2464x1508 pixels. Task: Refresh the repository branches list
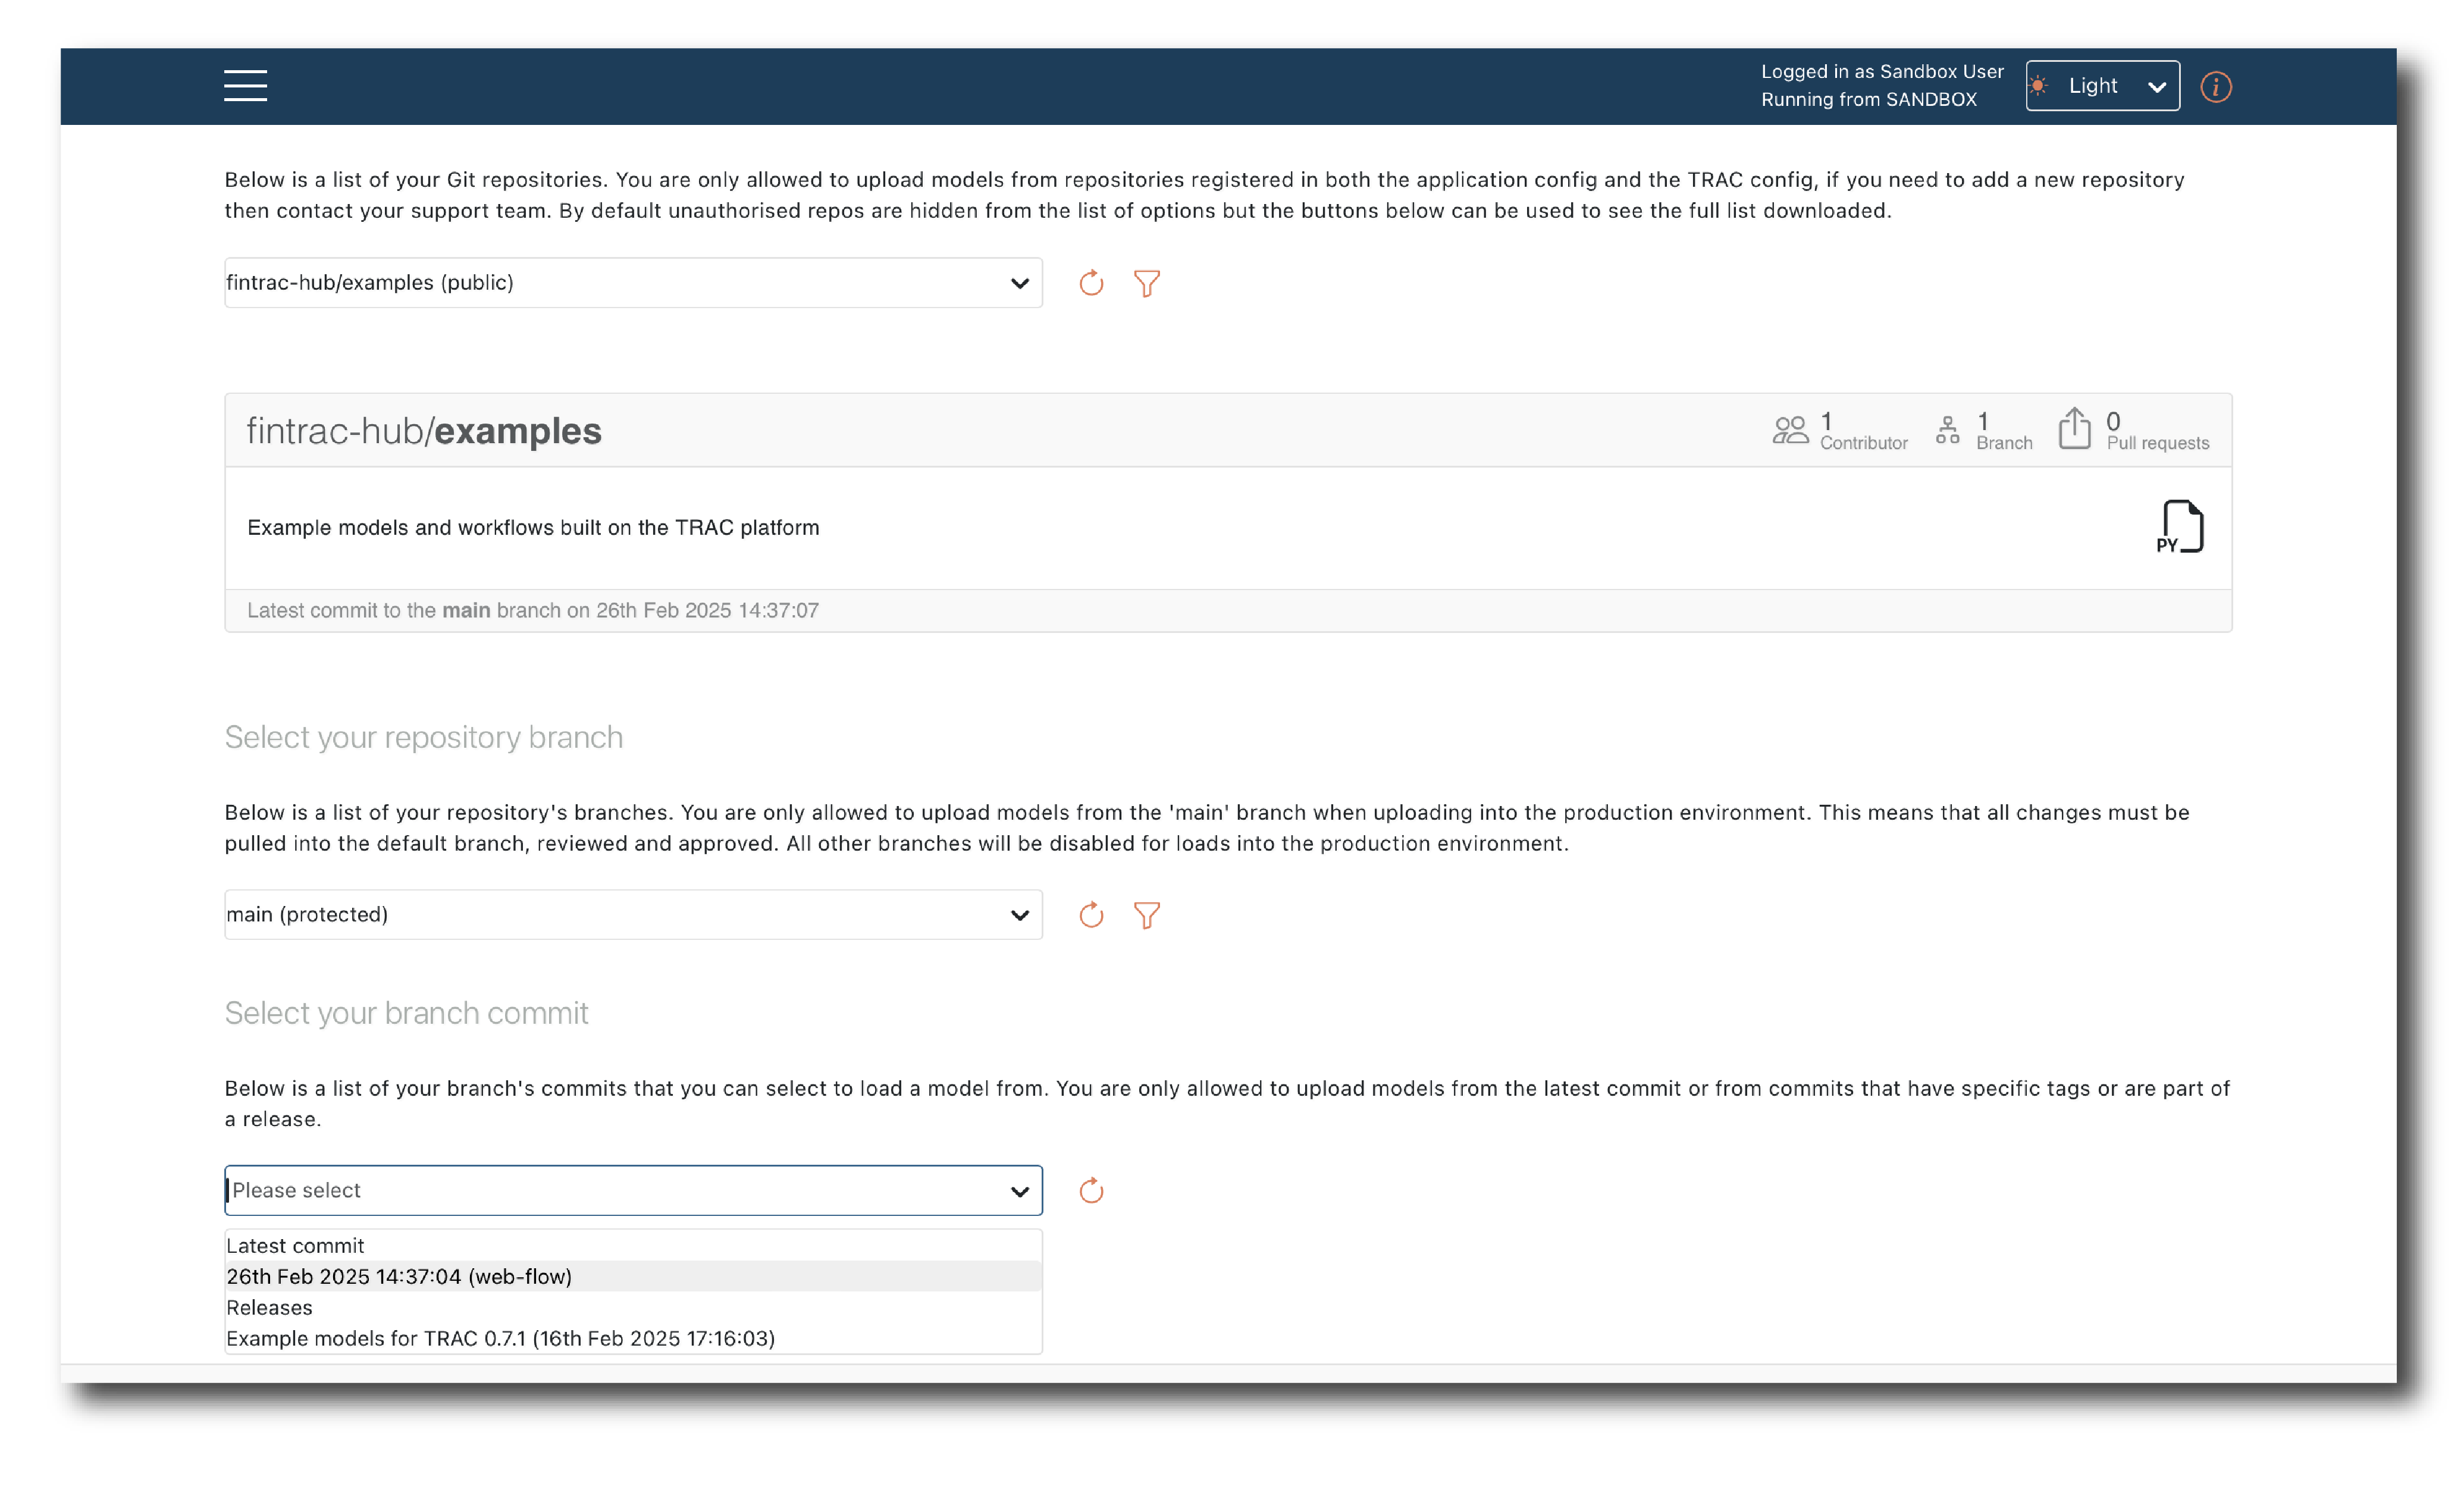click(x=1091, y=915)
